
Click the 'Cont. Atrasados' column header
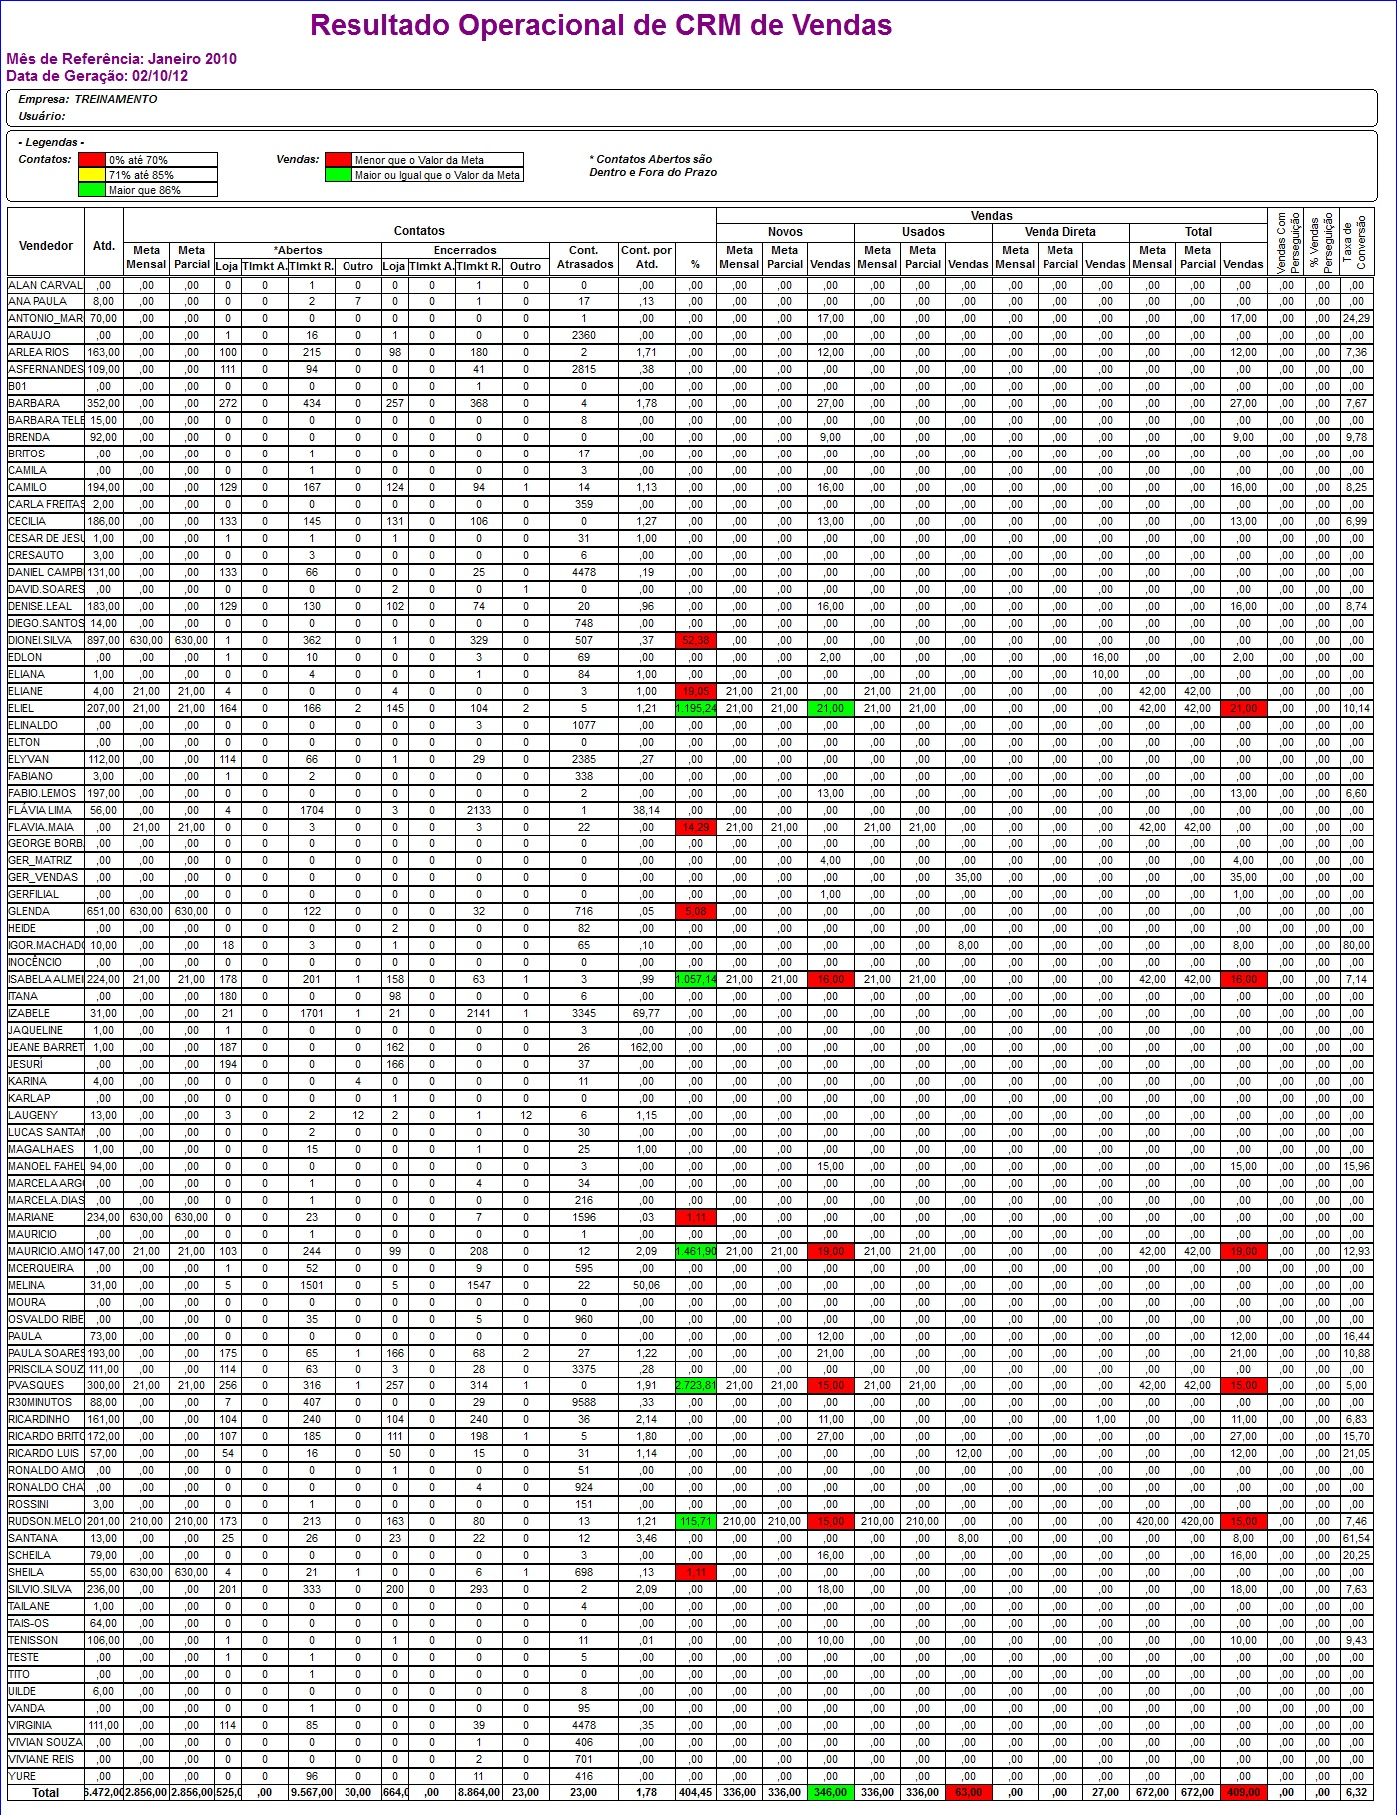click(x=584, y=257)
